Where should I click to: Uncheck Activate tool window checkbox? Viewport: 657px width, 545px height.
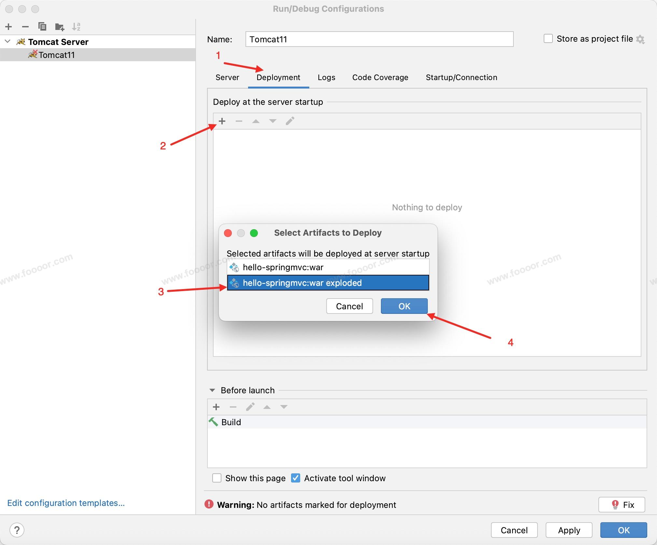click(x=296, y=478)
